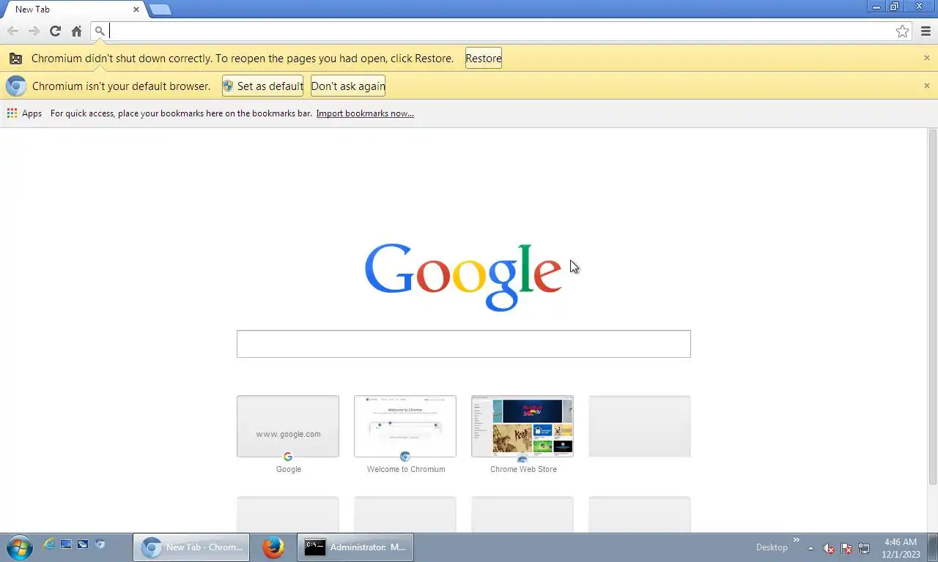
Task: Open a new tab with the tab button
Action: (160, 10)
